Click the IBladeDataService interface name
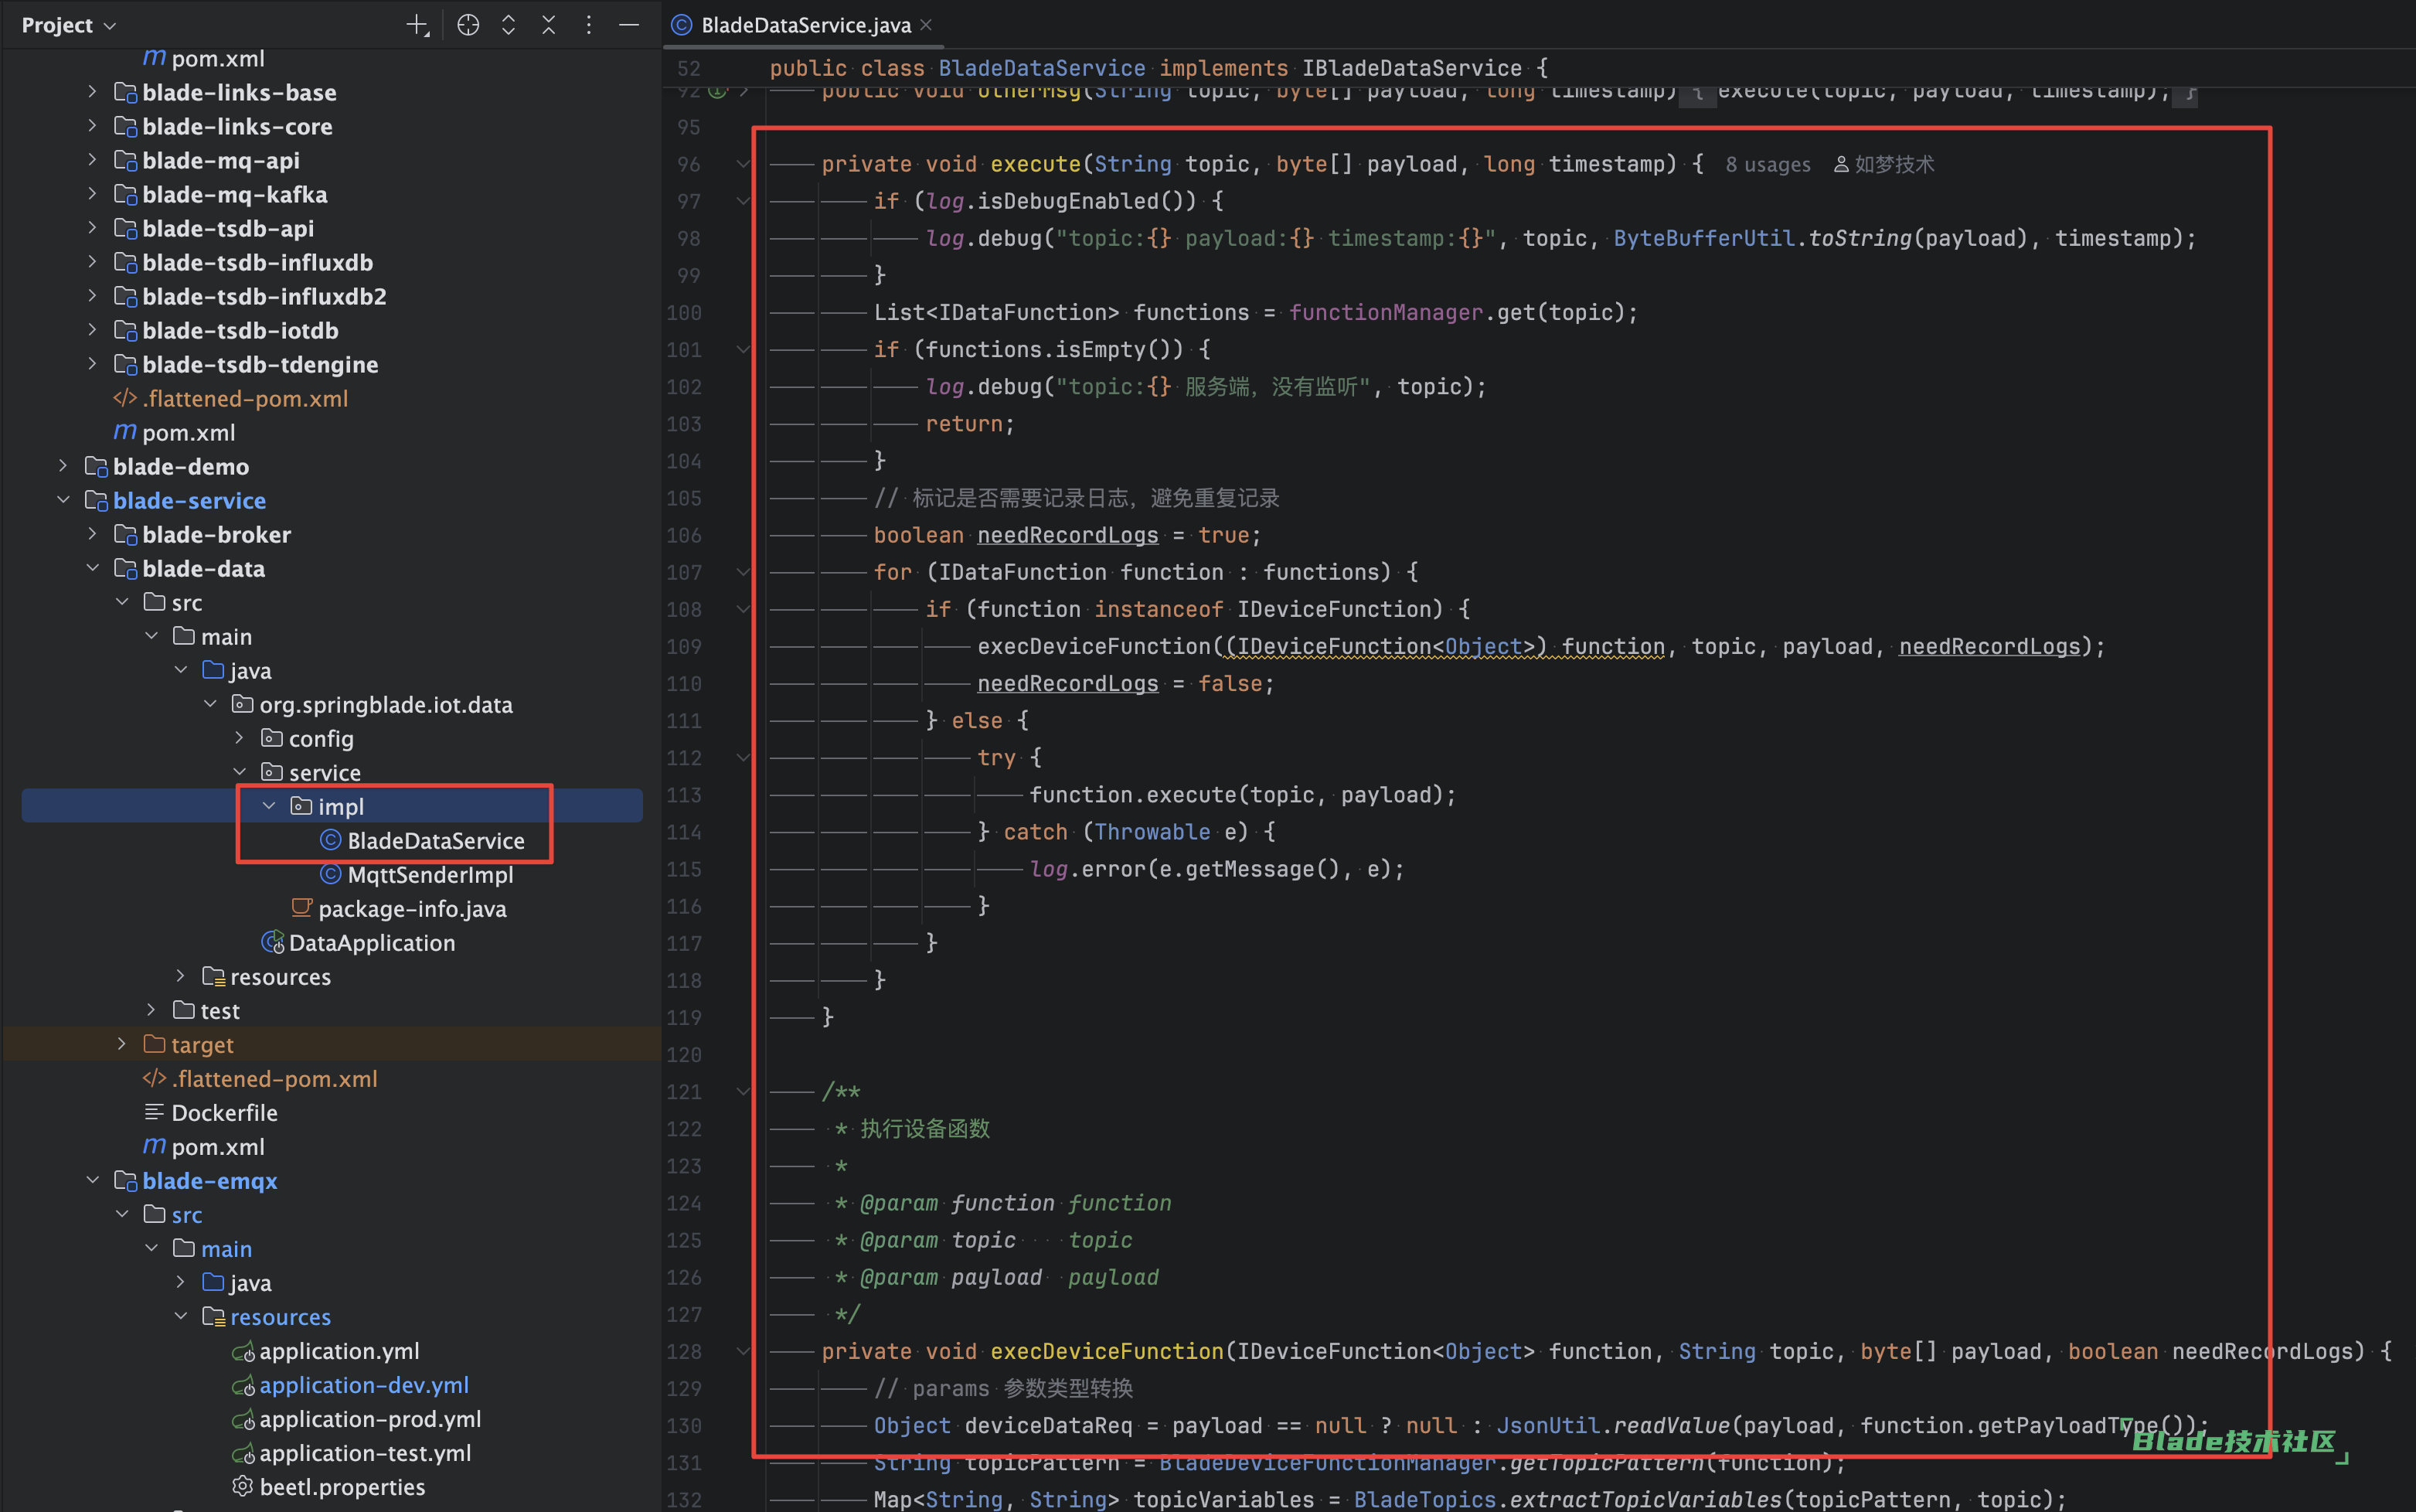This screenshot has height=1512, width=2416. pos(1411,68)
